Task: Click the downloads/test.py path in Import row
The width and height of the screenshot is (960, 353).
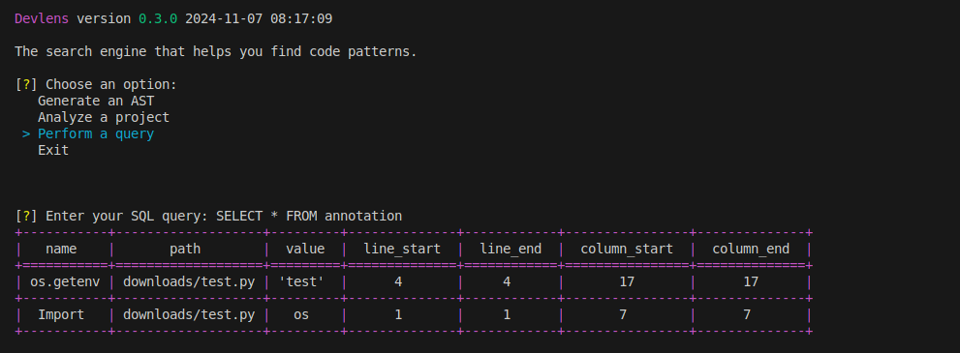Action: [189, 315]
